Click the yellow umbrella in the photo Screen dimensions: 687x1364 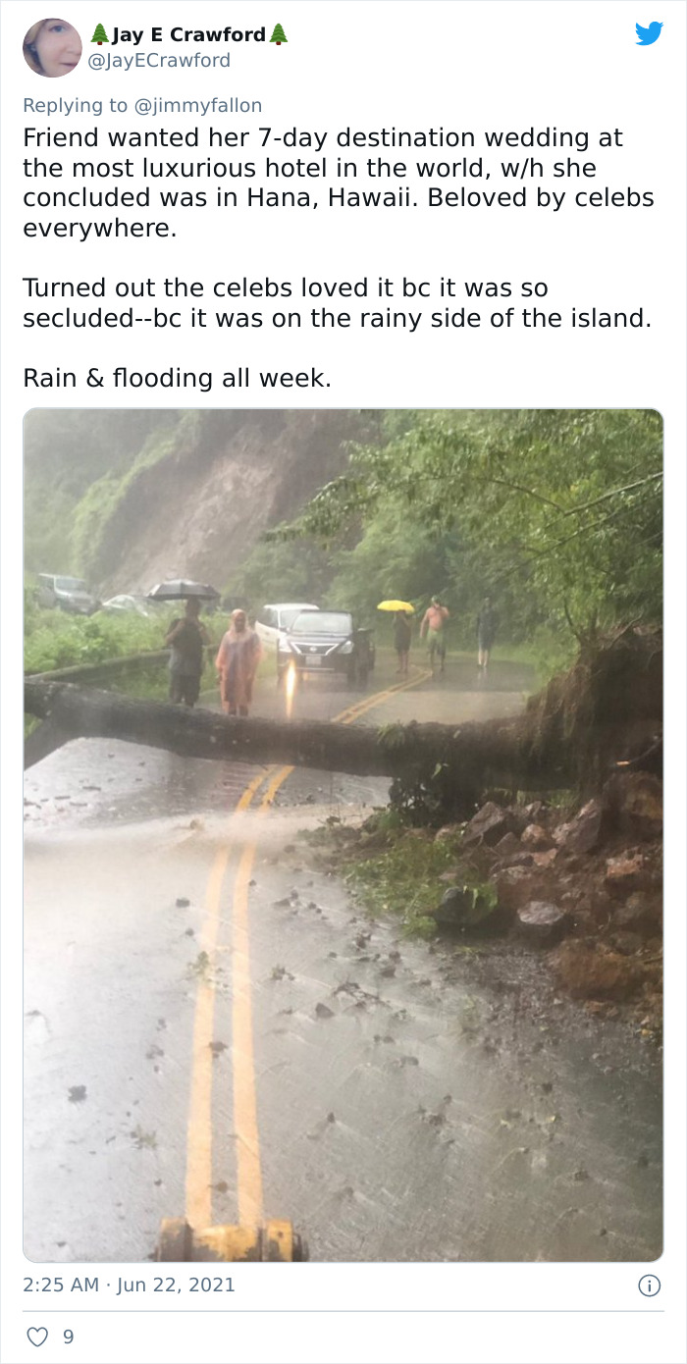(396, 605)
